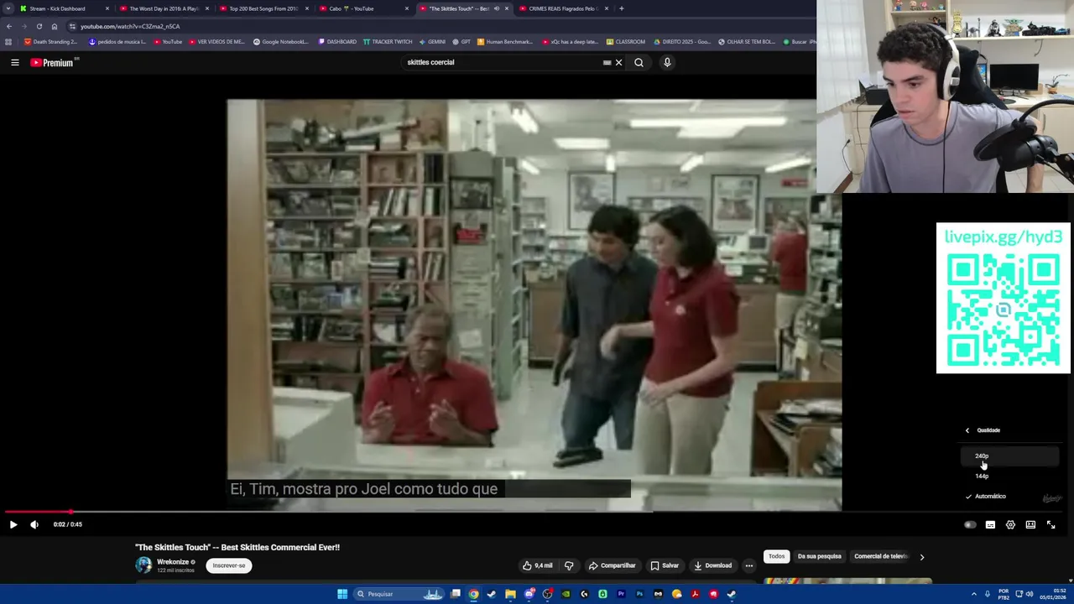Open Adobe Premiere Pro from the taskbar
The height and width of the screenshot is (604, 1074).
(621, 594)
